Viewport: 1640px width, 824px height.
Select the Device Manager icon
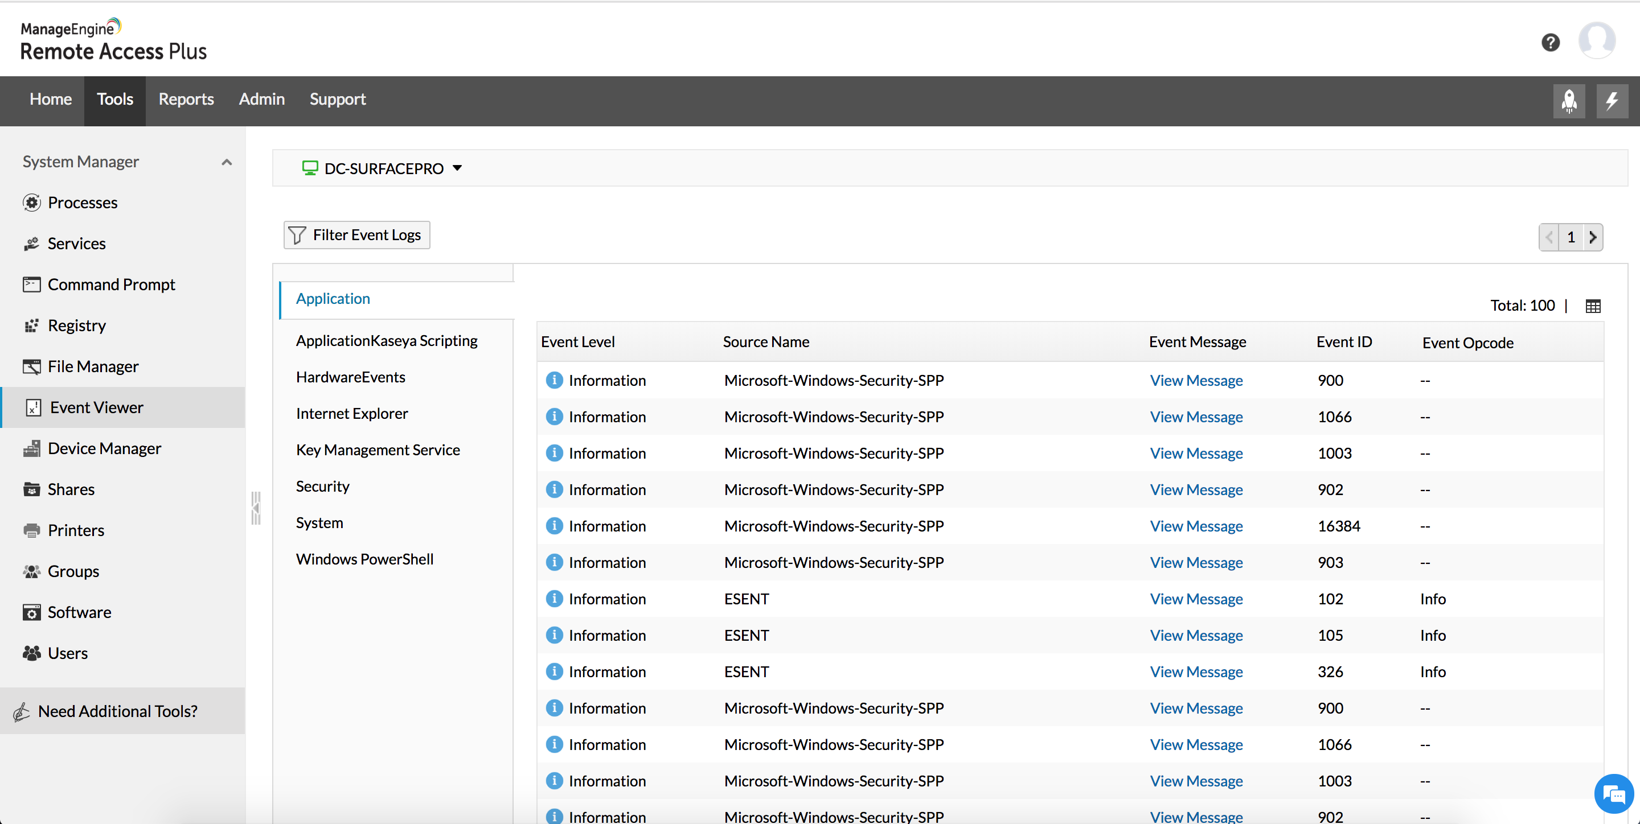pyautogui.click(x=32, y=448)
